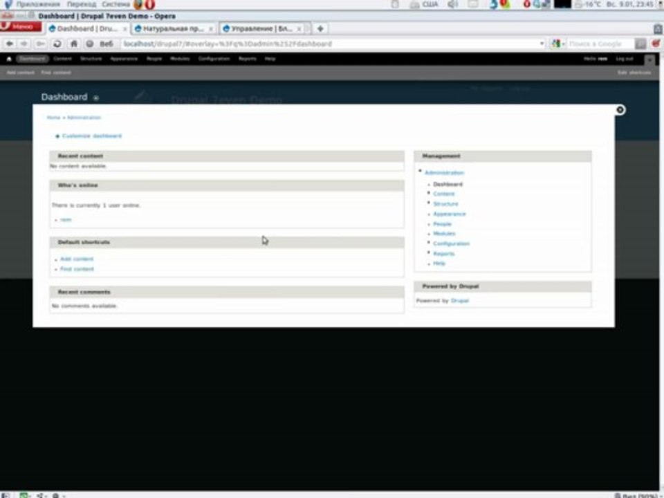Close the Dashboard | Dru... tab
The width and height of the screenshot is (664, 498).
[x=125, y=29]
